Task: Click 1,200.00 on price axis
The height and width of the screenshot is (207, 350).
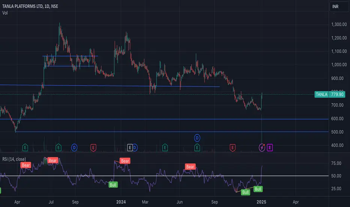Action: pos(339,38)
